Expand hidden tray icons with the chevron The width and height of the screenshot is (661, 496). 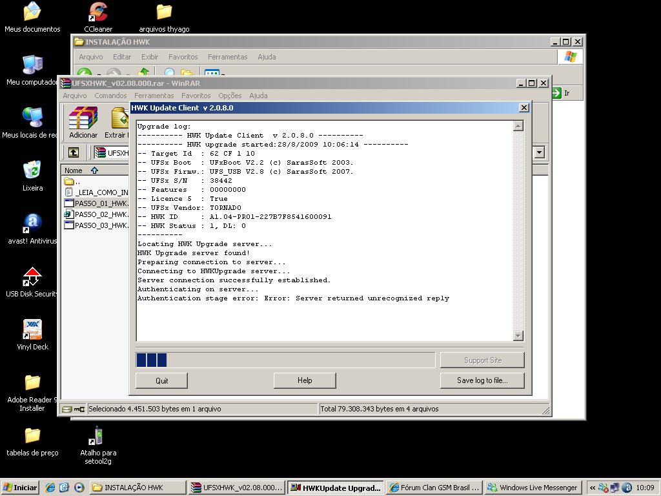coord(593,488)
